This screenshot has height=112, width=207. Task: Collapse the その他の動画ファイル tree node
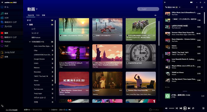click(30, 42)
